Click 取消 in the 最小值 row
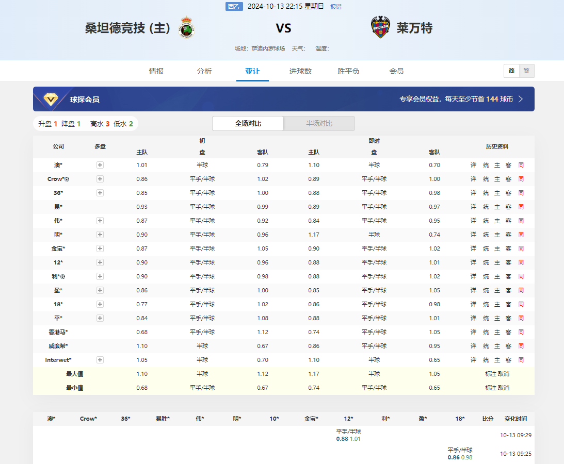The image size is (564, 464). [504, 388]
